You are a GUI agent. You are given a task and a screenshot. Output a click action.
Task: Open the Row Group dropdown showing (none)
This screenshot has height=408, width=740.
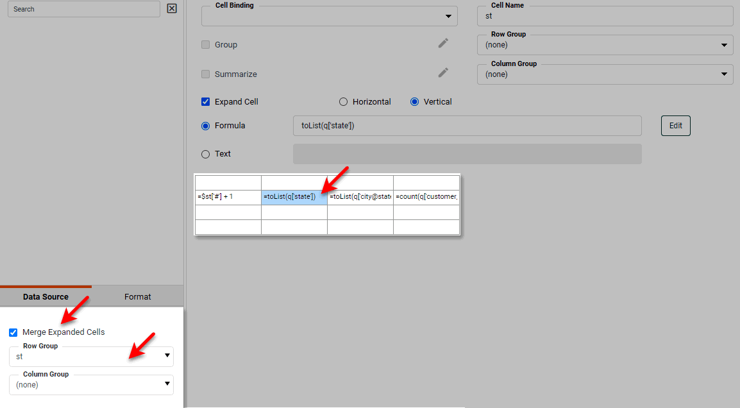click(725, 45)
